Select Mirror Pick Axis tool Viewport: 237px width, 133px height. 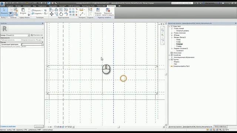(61, 10)
